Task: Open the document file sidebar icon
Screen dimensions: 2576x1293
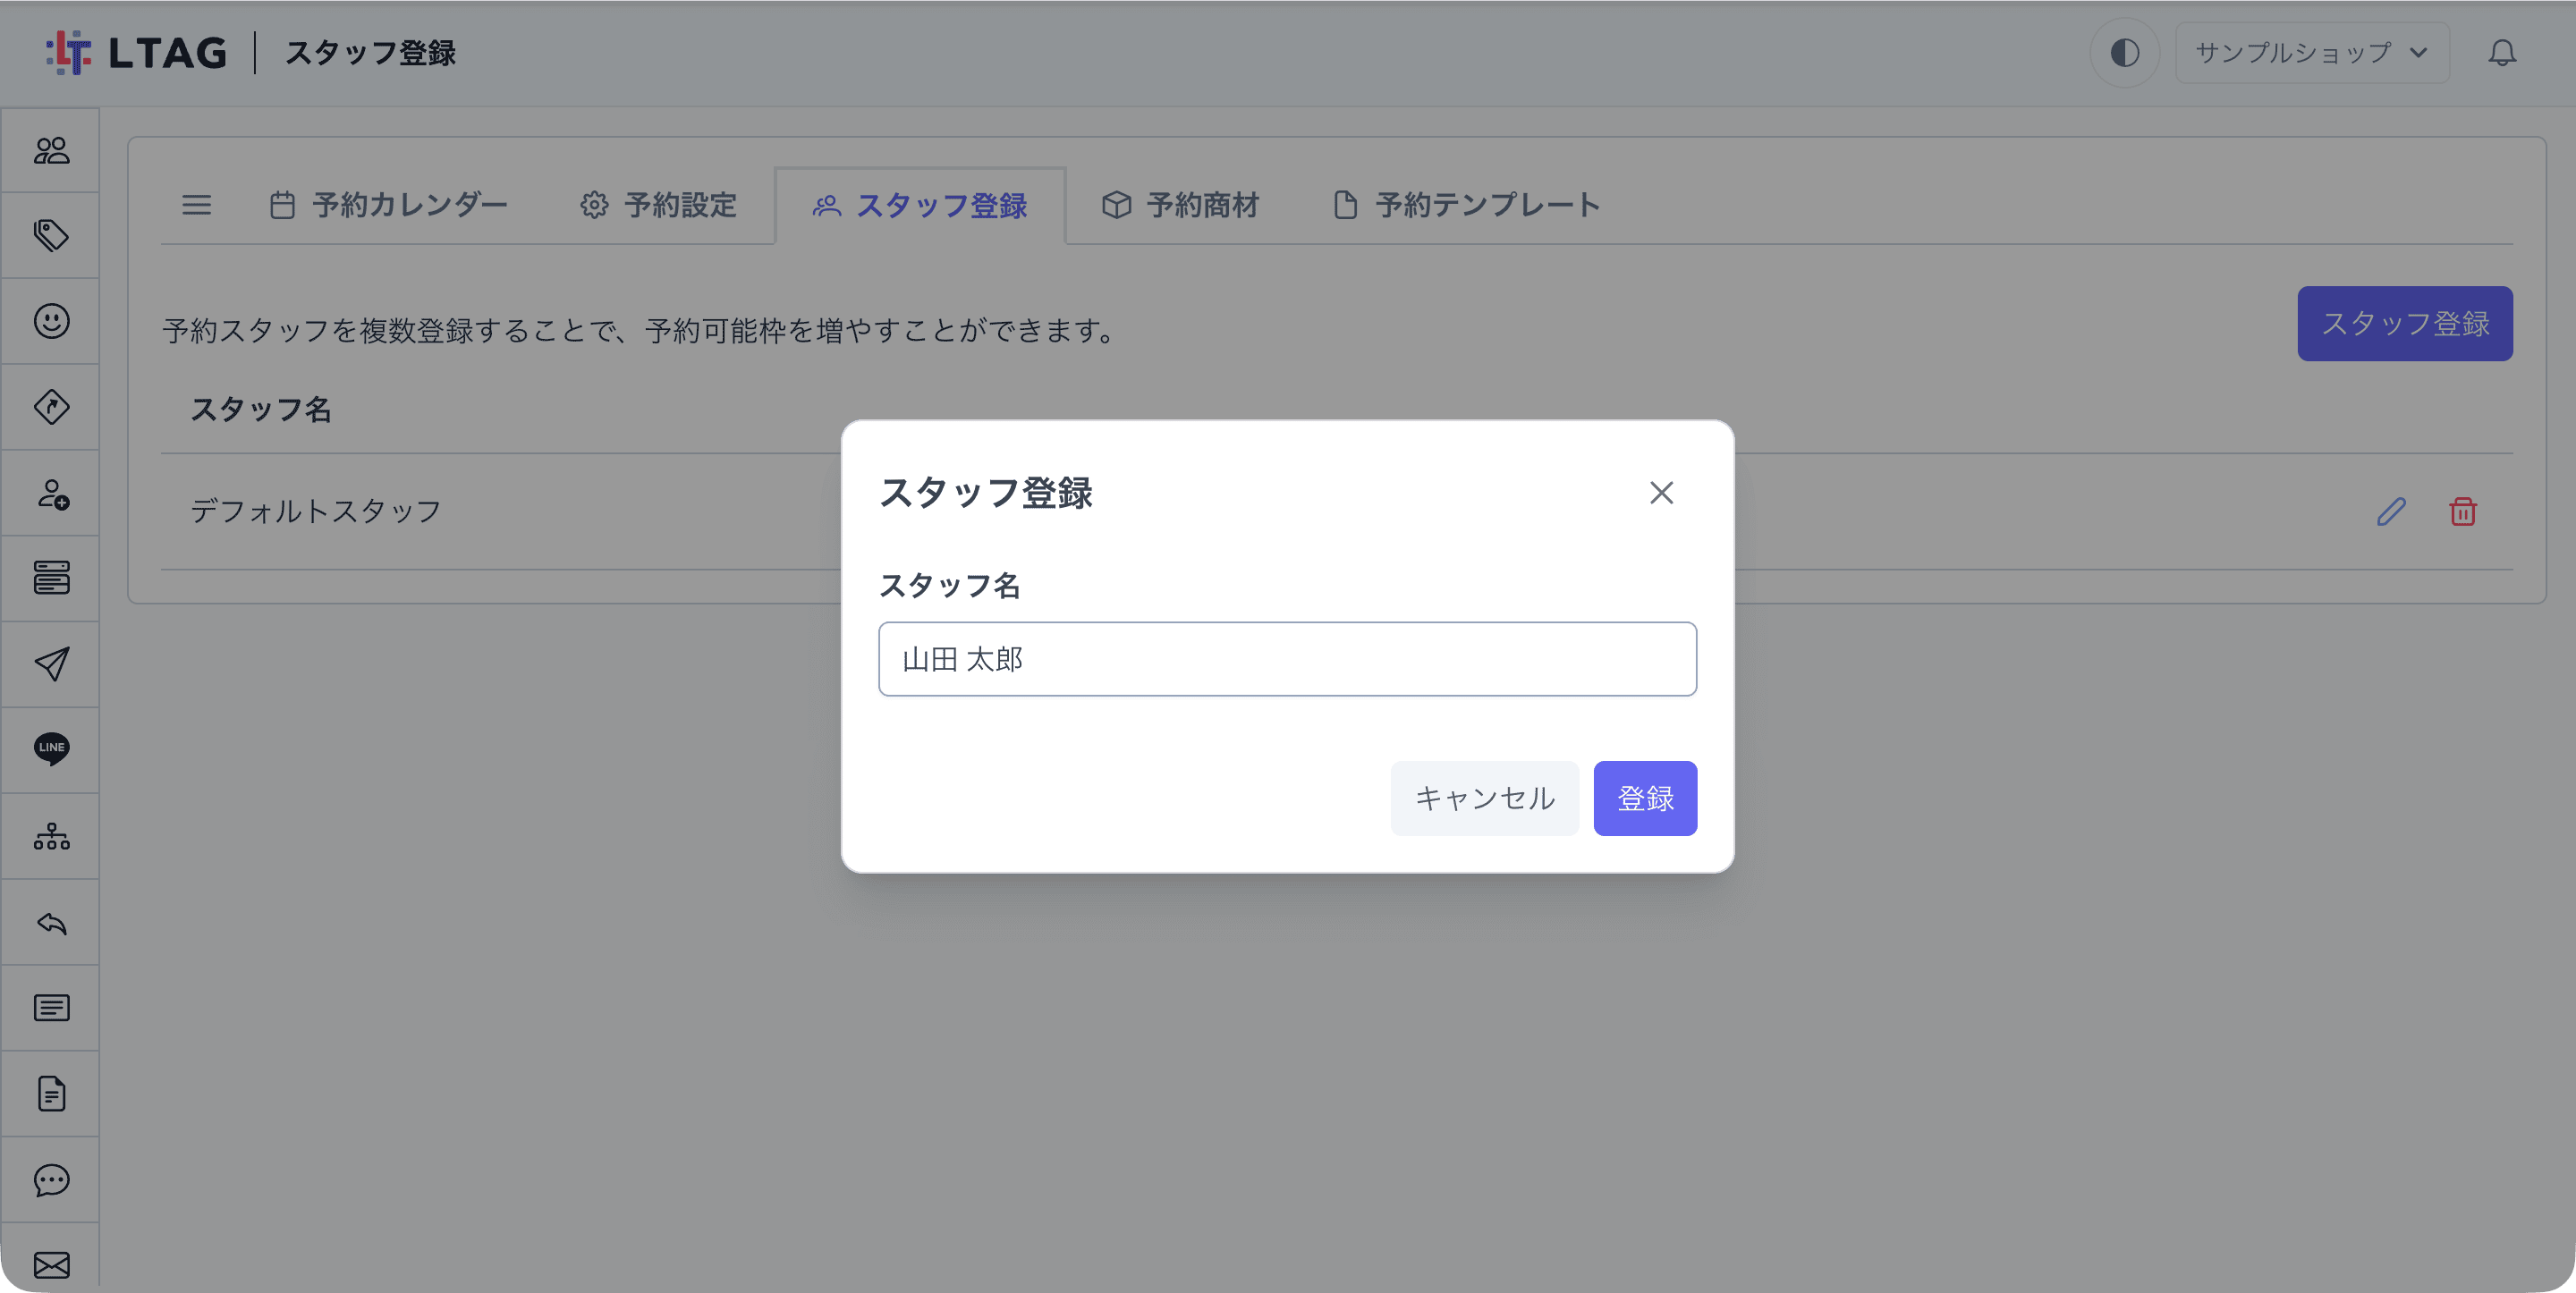Action: click(x=51, y=1093)
